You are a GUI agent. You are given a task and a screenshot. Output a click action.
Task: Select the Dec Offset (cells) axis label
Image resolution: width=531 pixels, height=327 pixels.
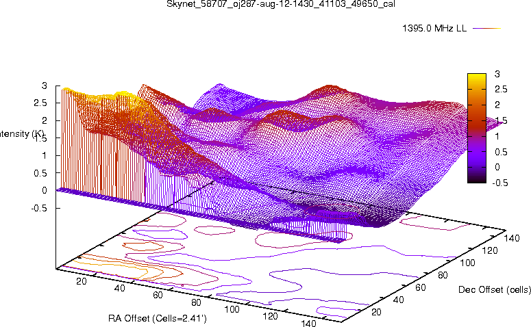click(x=495, y=289)
